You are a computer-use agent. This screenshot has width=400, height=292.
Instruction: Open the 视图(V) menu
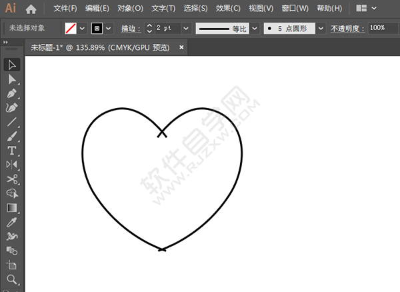[261, 9]
